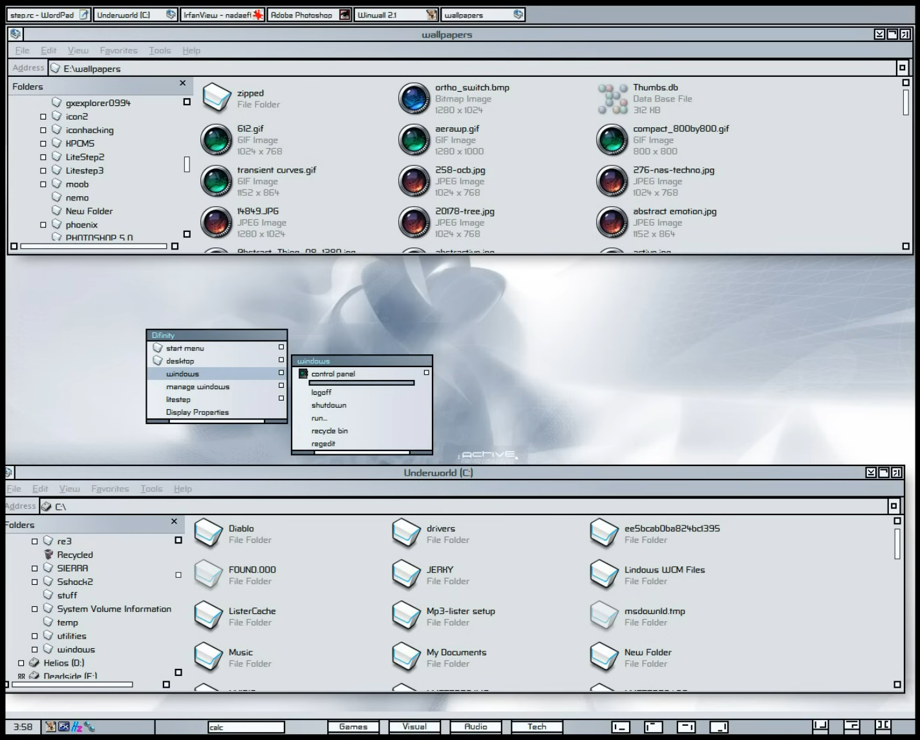Switch to the Winwall 2.1 task button

coord(396,15)
